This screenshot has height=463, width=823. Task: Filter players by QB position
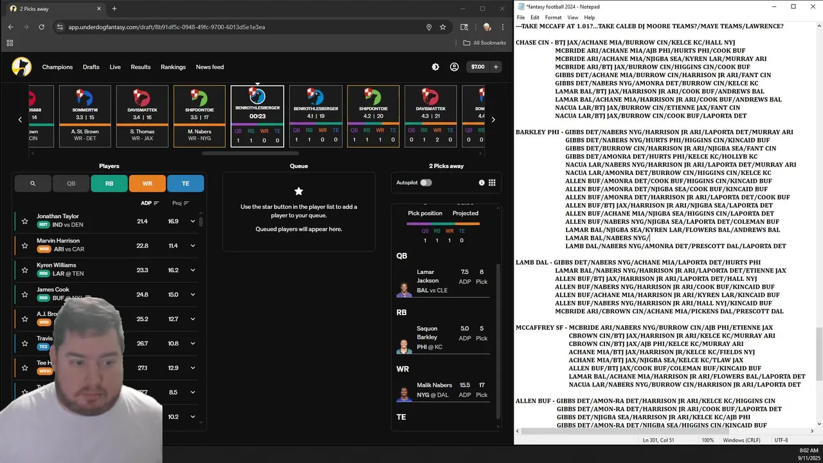[x=71, y=183]
